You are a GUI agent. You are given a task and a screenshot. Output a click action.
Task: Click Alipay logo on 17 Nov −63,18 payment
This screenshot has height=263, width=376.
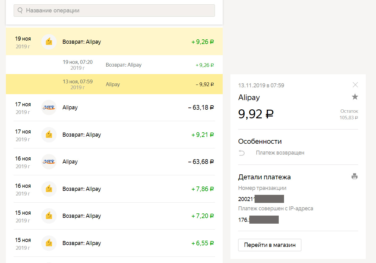[49, 107]
